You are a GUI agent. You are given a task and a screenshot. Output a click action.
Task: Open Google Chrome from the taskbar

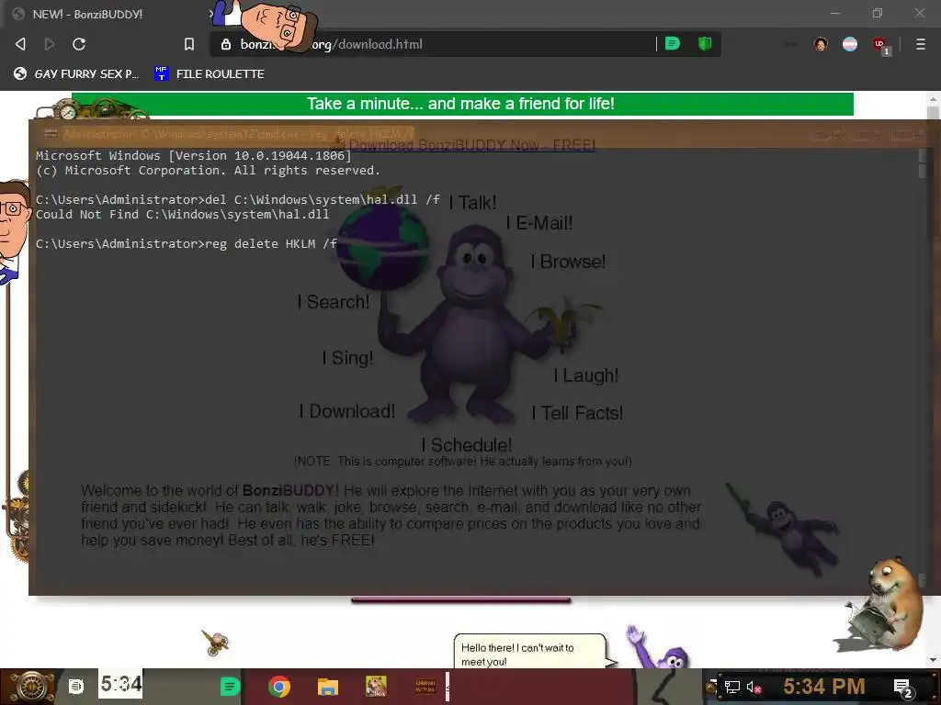click(279, 687)
